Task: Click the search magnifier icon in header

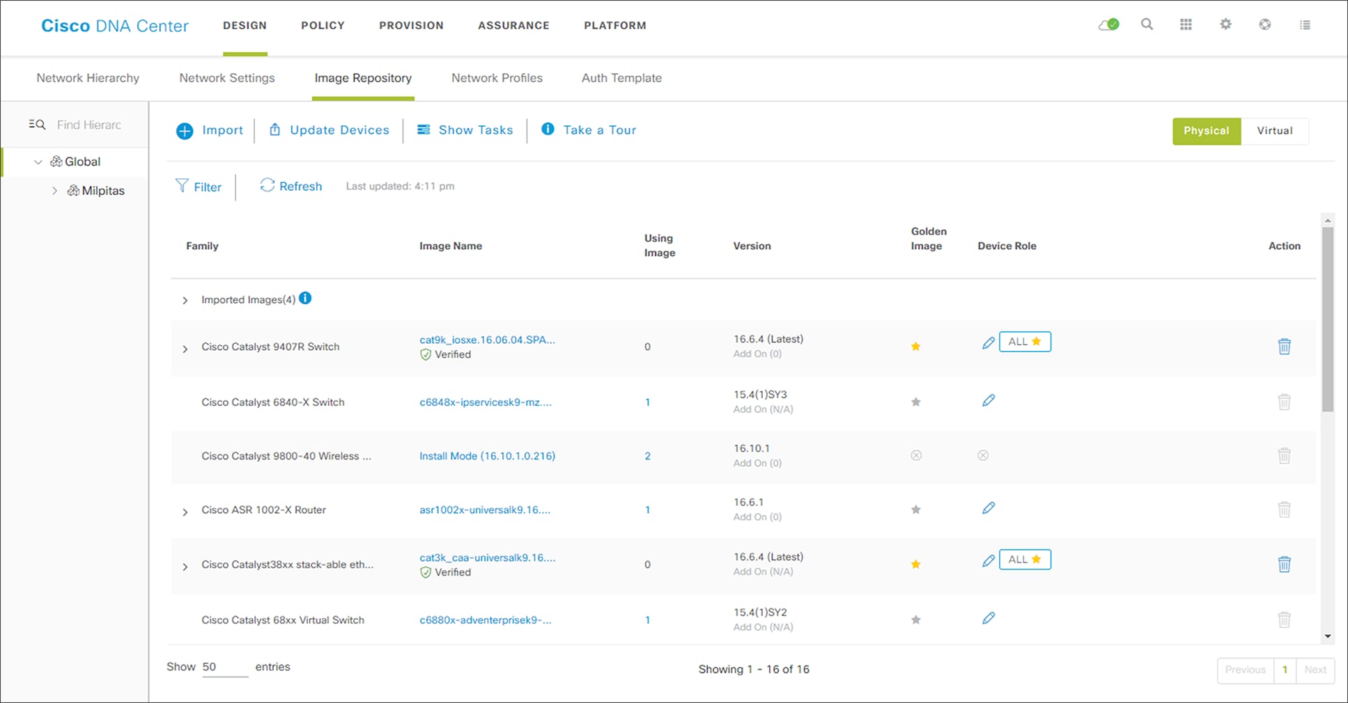Action: pyautogui.click(x=1147, y=25)
